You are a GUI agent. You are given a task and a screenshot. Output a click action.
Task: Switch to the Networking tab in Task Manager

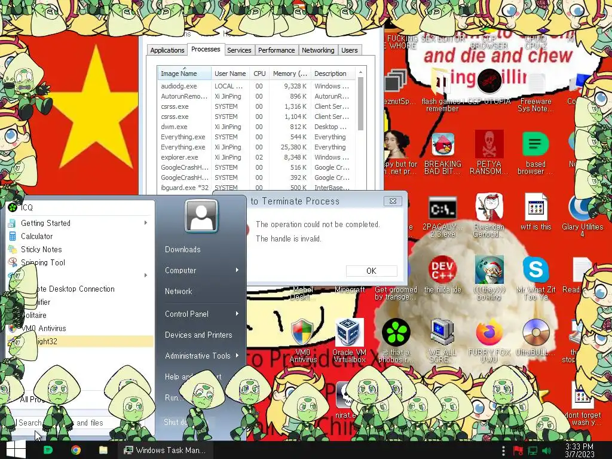318,50
